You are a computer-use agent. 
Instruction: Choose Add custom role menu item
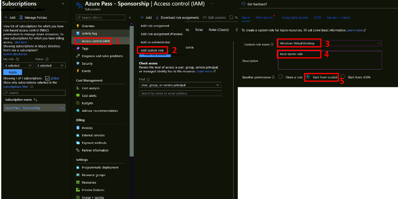click(x=152, y=51)
